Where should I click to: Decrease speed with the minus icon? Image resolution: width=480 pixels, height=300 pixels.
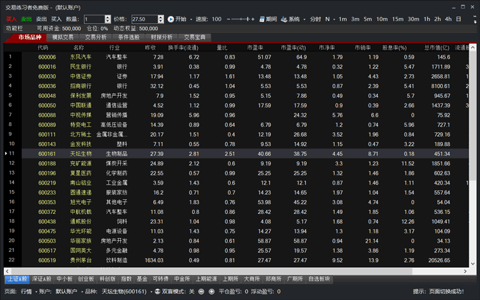pyautogui.click(x=229, y=19)
